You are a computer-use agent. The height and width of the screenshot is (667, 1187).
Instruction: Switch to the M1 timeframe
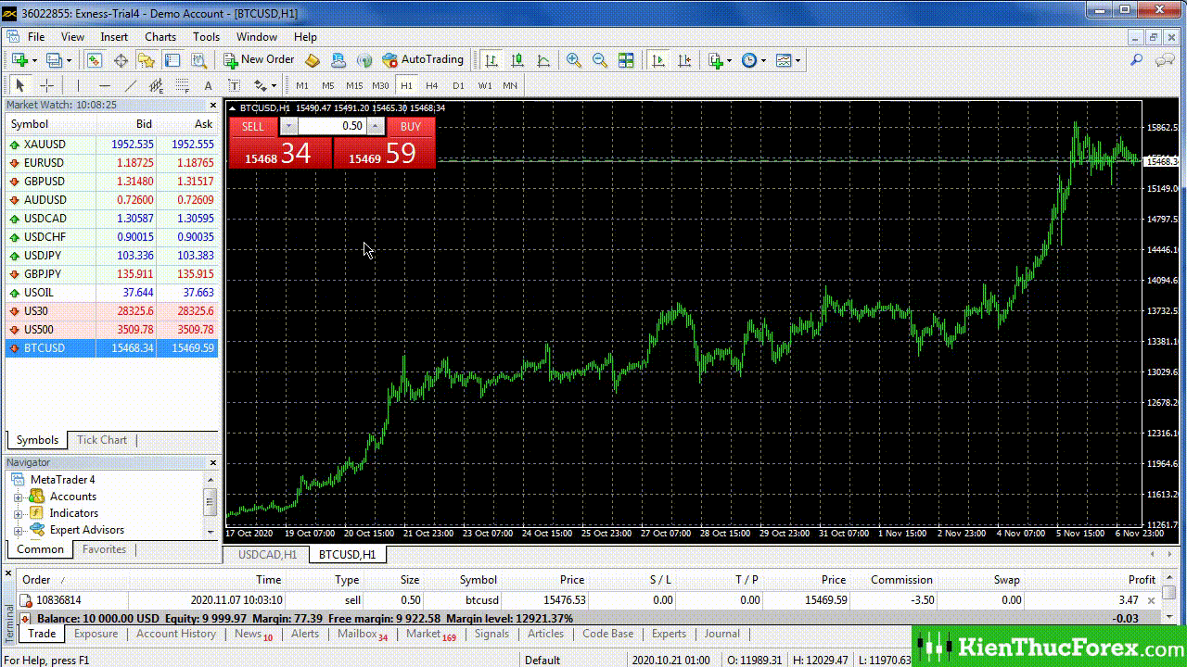[302, 85]
